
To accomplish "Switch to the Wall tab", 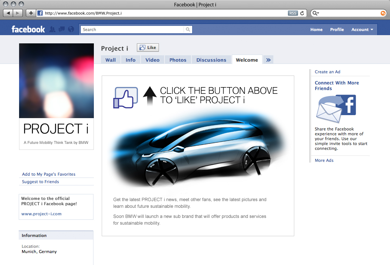I will (x=110, y=60).
